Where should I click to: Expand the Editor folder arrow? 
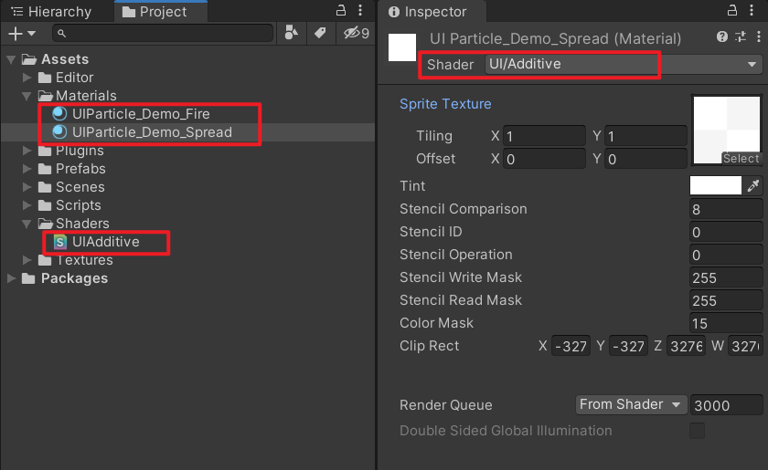click(27, 78)
